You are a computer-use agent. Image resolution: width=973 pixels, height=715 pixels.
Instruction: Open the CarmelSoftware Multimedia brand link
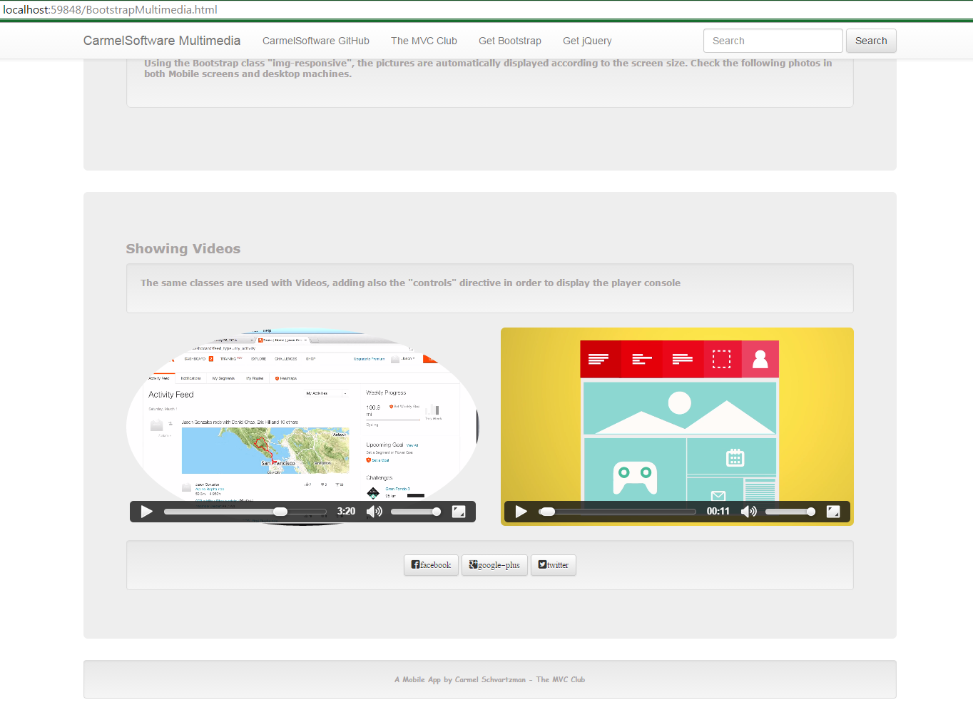[162, 41]
